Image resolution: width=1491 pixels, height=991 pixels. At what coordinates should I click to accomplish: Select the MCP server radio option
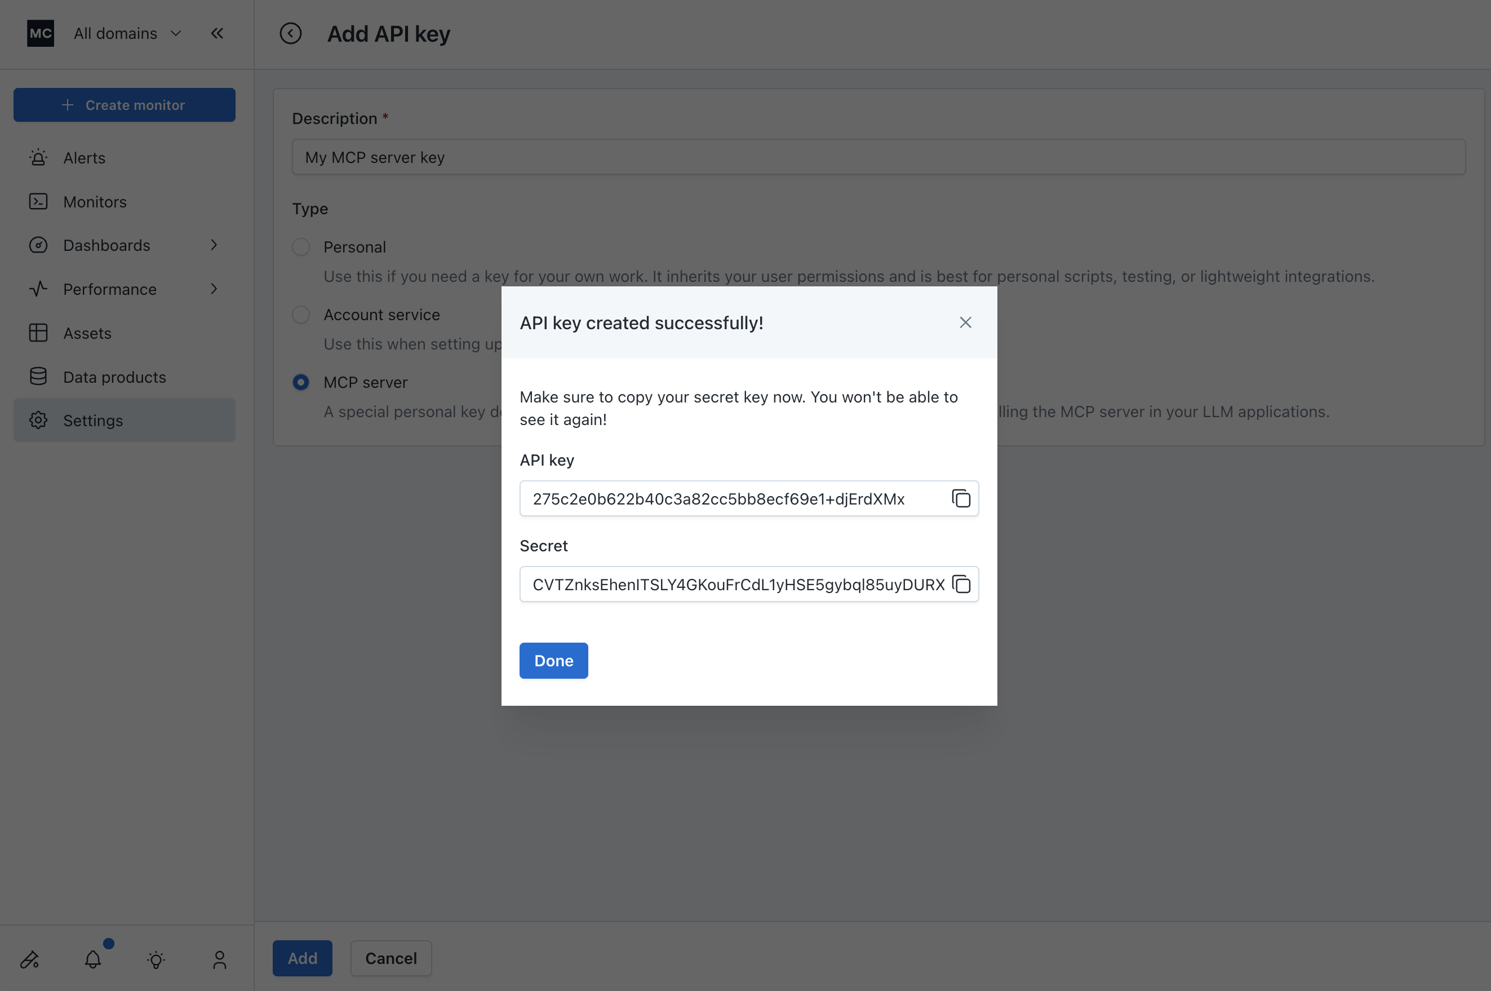coord(301,382)
